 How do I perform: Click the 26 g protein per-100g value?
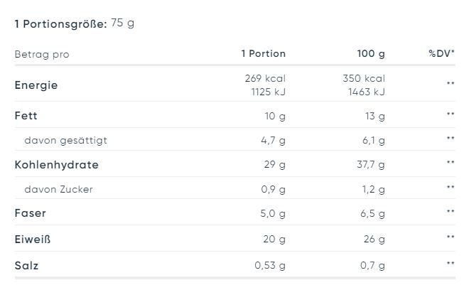click(x=374, y=239)
